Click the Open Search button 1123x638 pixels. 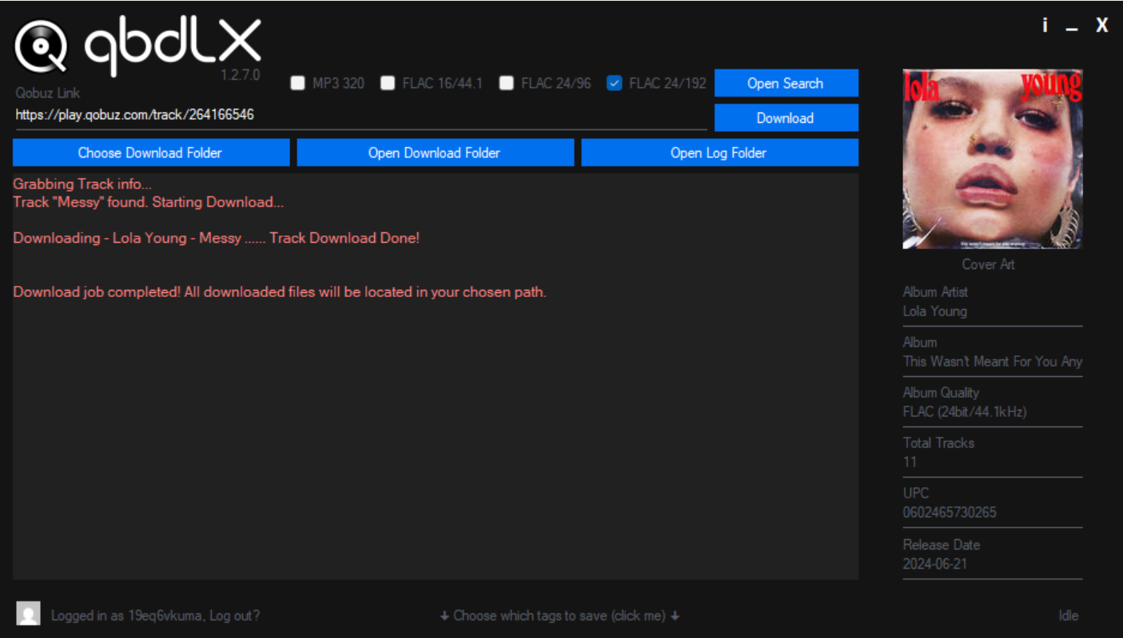[786, 83]
